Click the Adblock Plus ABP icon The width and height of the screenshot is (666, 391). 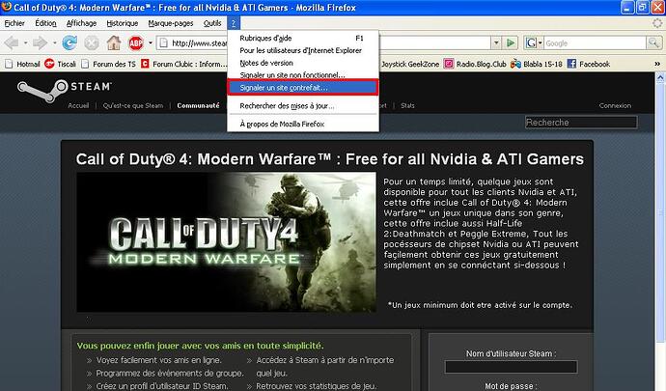(x=136, y=42)
